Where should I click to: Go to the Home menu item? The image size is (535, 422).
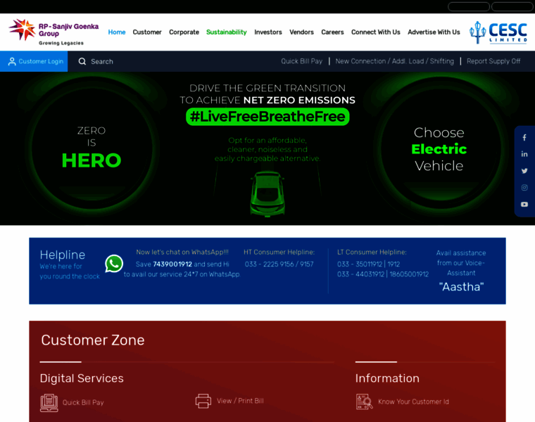[117, 32]
